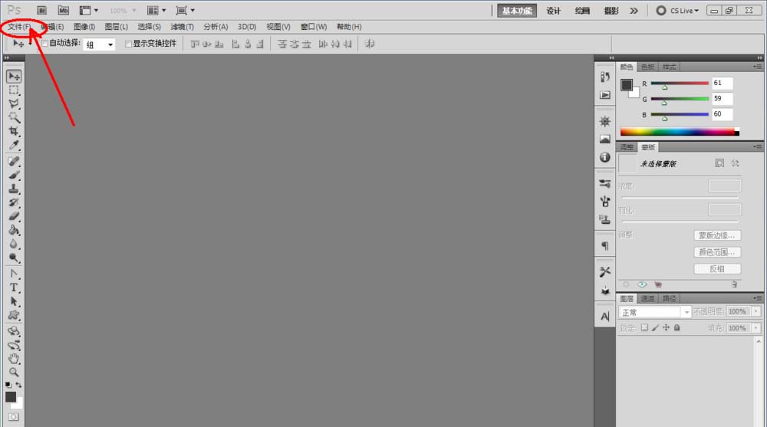Select the Hand tool
767x427 pixels.
pyautogui.click(x=14, y=359)
